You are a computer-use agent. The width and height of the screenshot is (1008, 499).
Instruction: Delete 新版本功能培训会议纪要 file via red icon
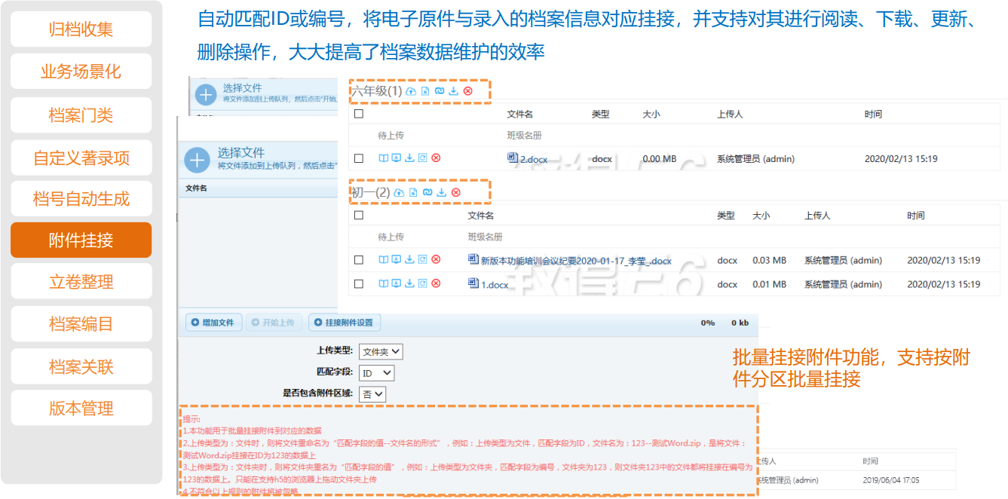[x=436, y=260]
